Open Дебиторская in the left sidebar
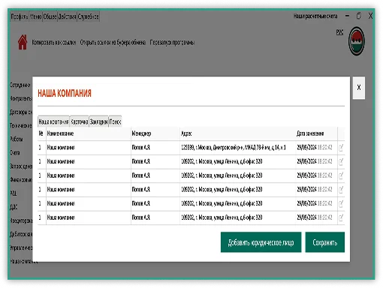 click(x=21, y=234)
